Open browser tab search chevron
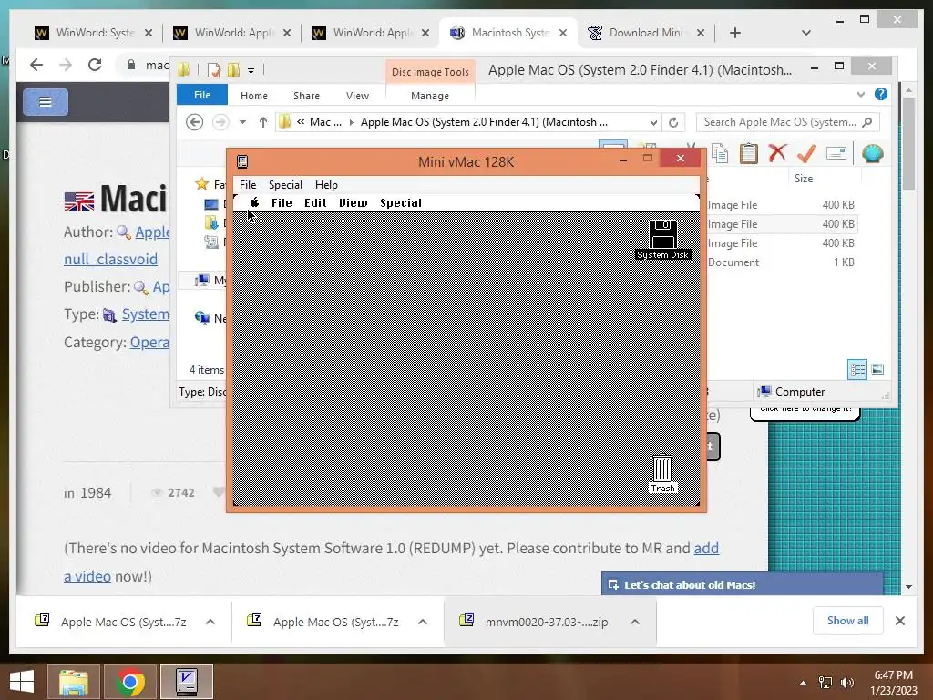The height and width of the screenshot is (700, 933). [x=806, y=33]
